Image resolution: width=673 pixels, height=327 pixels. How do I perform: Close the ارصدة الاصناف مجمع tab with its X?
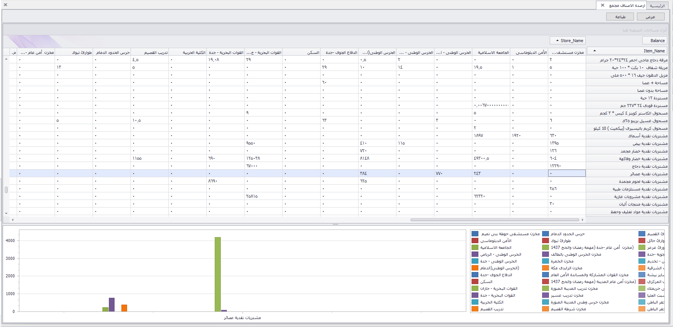602,5
